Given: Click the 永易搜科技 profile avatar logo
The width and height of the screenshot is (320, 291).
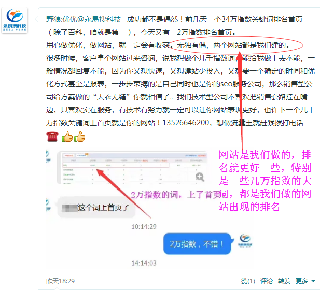Looking at the screenshot, I should tap(15, 20).
